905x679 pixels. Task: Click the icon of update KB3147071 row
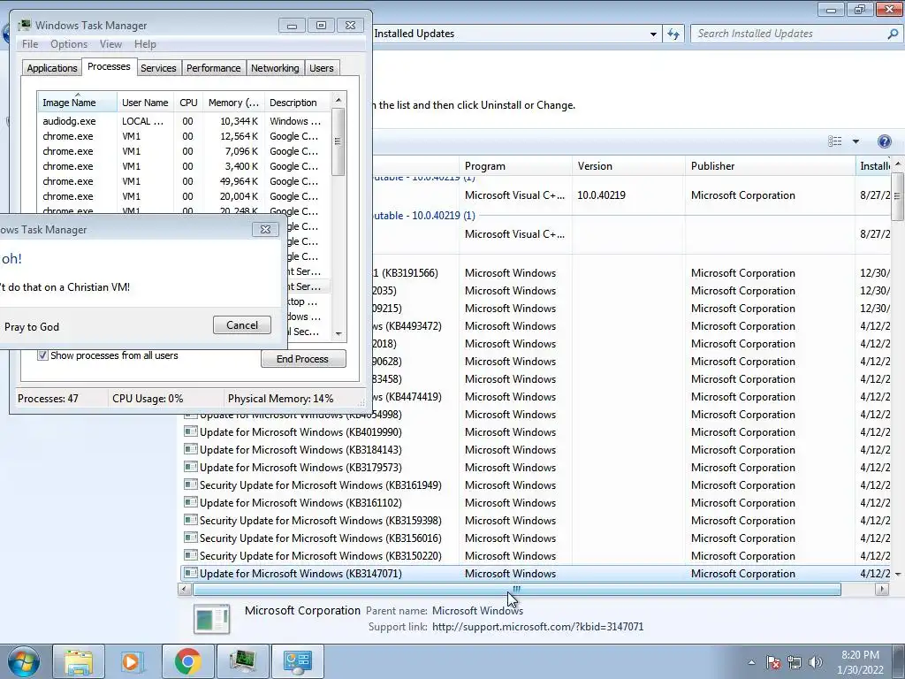click(x=191, y=573)
